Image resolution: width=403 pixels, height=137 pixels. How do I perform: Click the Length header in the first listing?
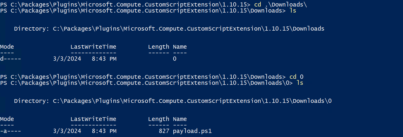[x=159, y=47]
